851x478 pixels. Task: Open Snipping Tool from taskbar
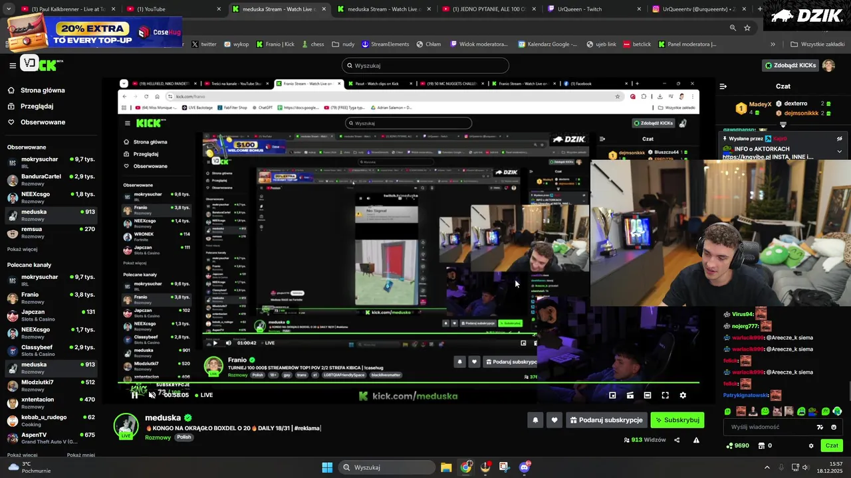click(505, 467)
